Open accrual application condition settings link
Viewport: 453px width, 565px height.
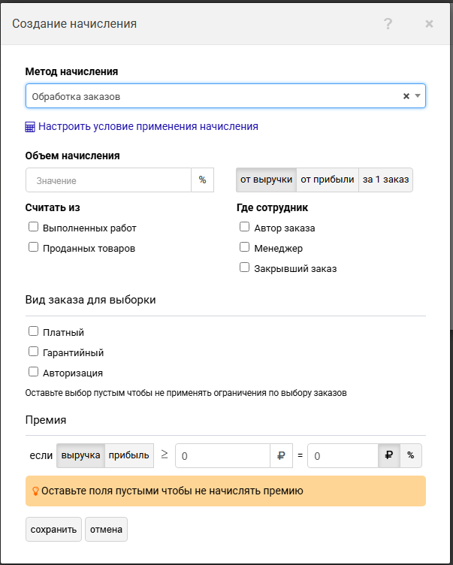148,127
